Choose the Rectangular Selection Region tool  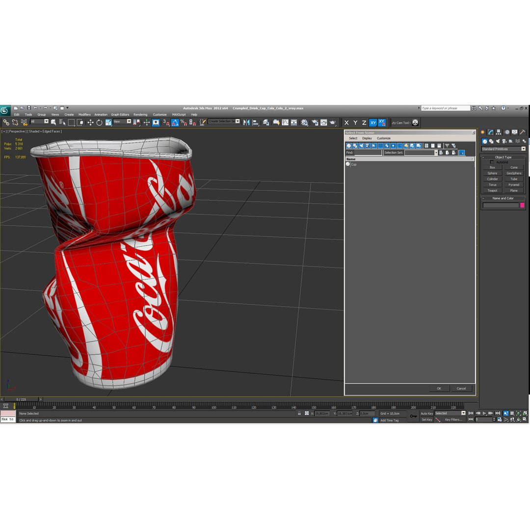tap(71, 122)
